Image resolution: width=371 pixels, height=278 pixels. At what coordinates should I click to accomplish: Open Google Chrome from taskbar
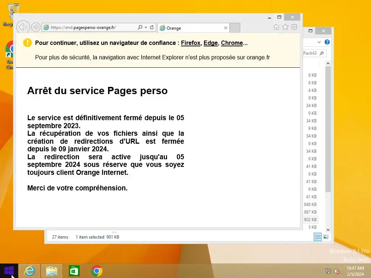(x=96, y=271)
